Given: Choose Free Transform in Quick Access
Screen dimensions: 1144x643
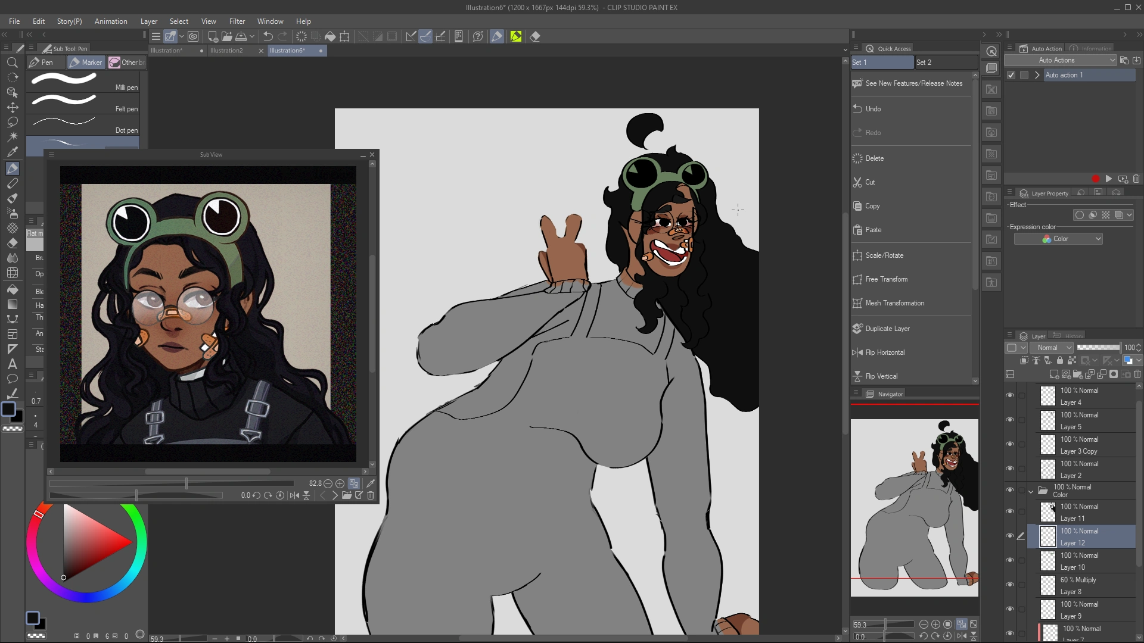Looking at the screenshot, I should coord(887,279).
